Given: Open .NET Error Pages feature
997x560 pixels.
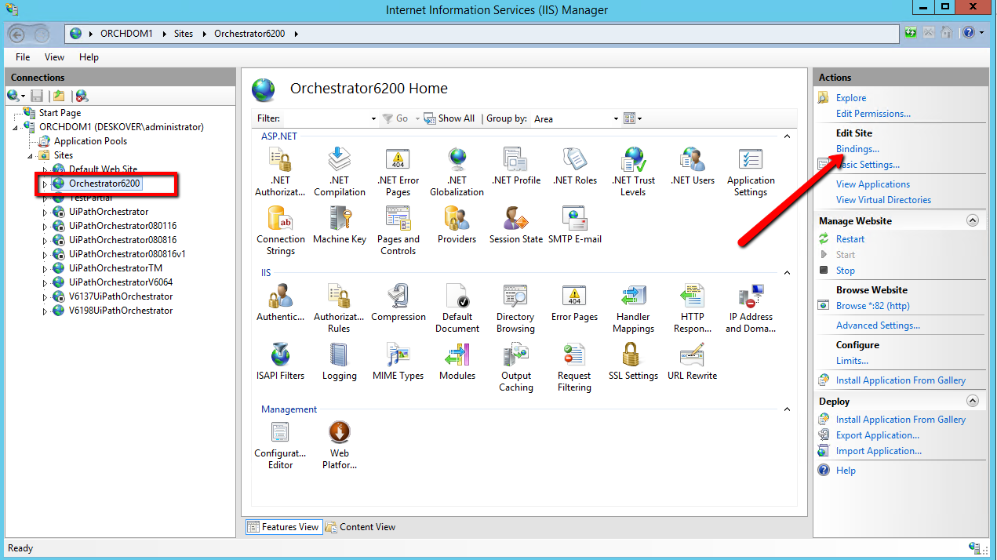Looking at the screenshot, I should 398,172.
